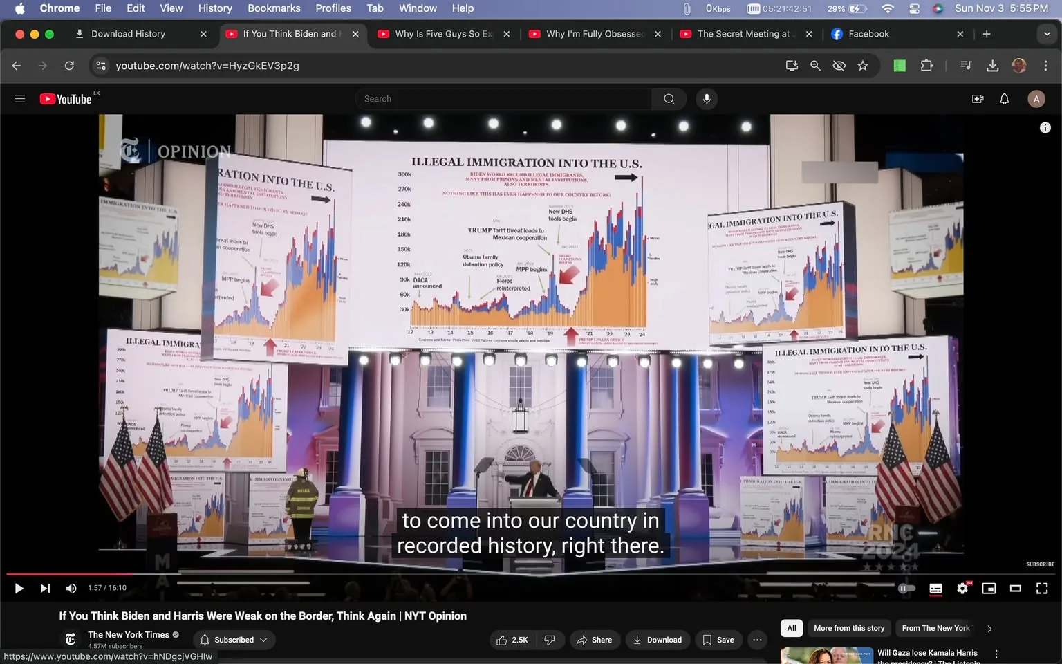Click the Share button
This screenshot has height=664, width=1062.
(595, 640)
